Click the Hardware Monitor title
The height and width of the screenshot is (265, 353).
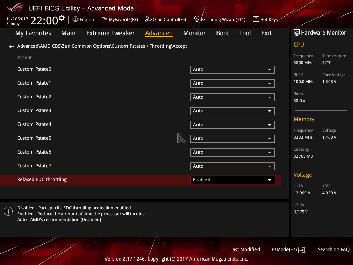(x=323, y=33)
